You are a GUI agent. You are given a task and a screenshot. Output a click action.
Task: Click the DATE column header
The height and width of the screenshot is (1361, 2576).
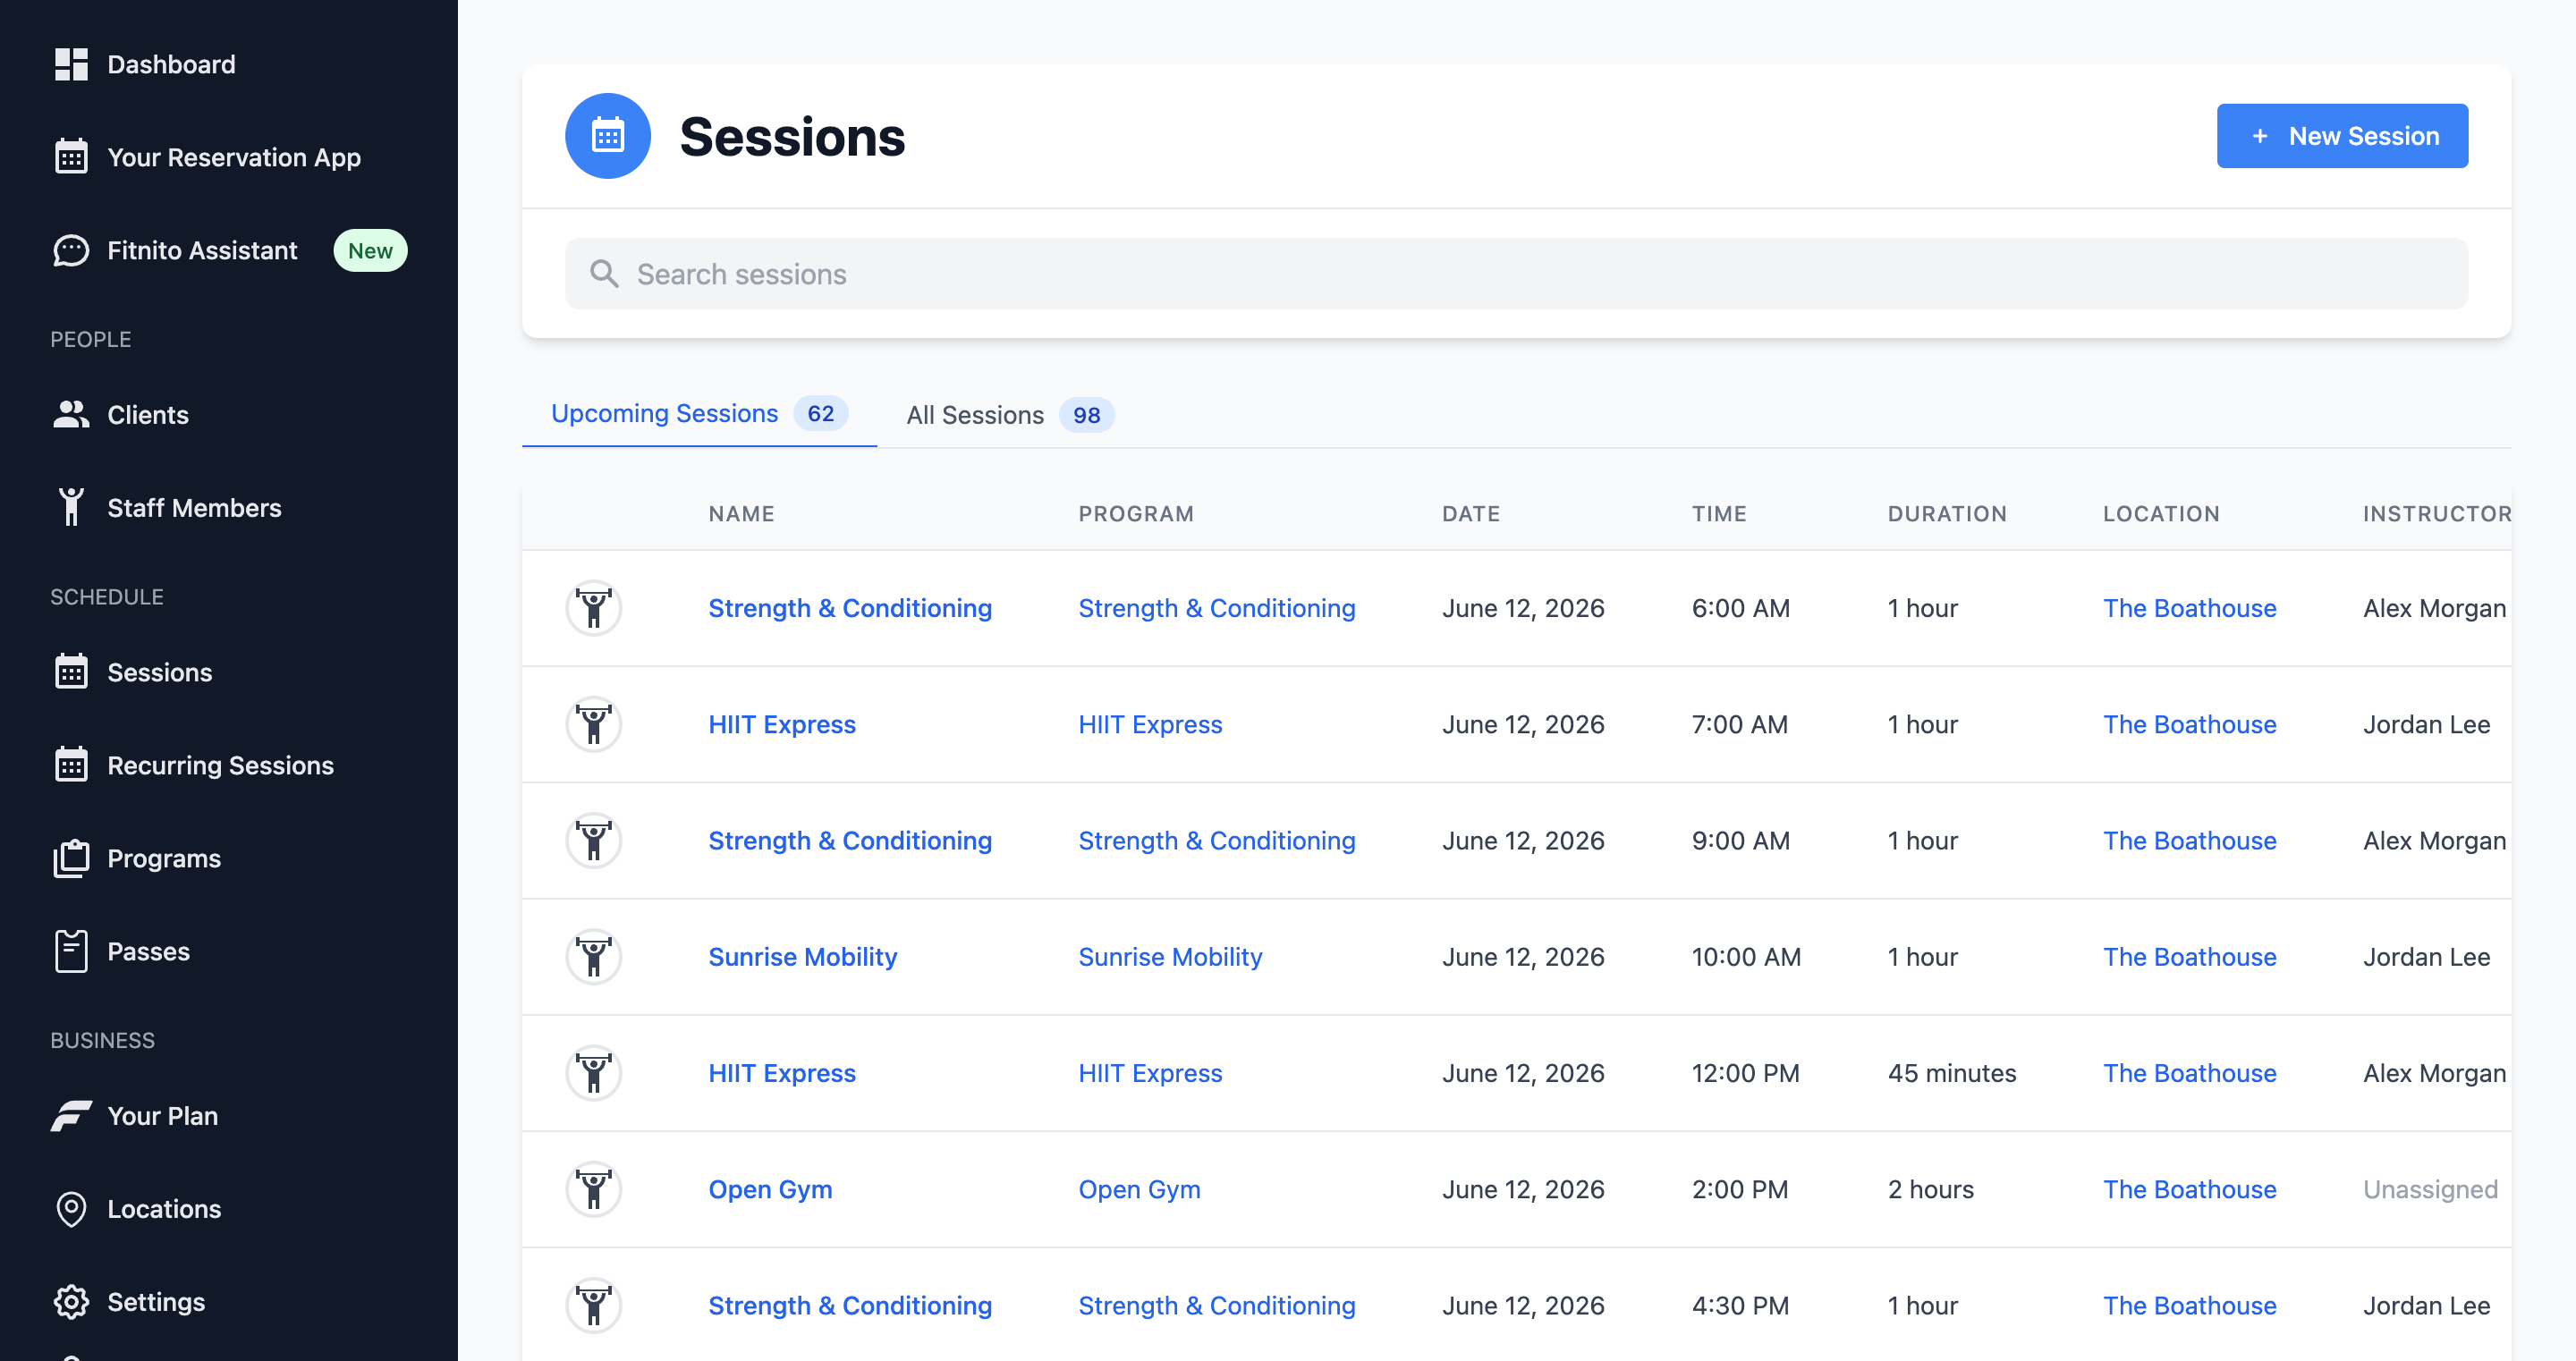(x=1471, y=513)
